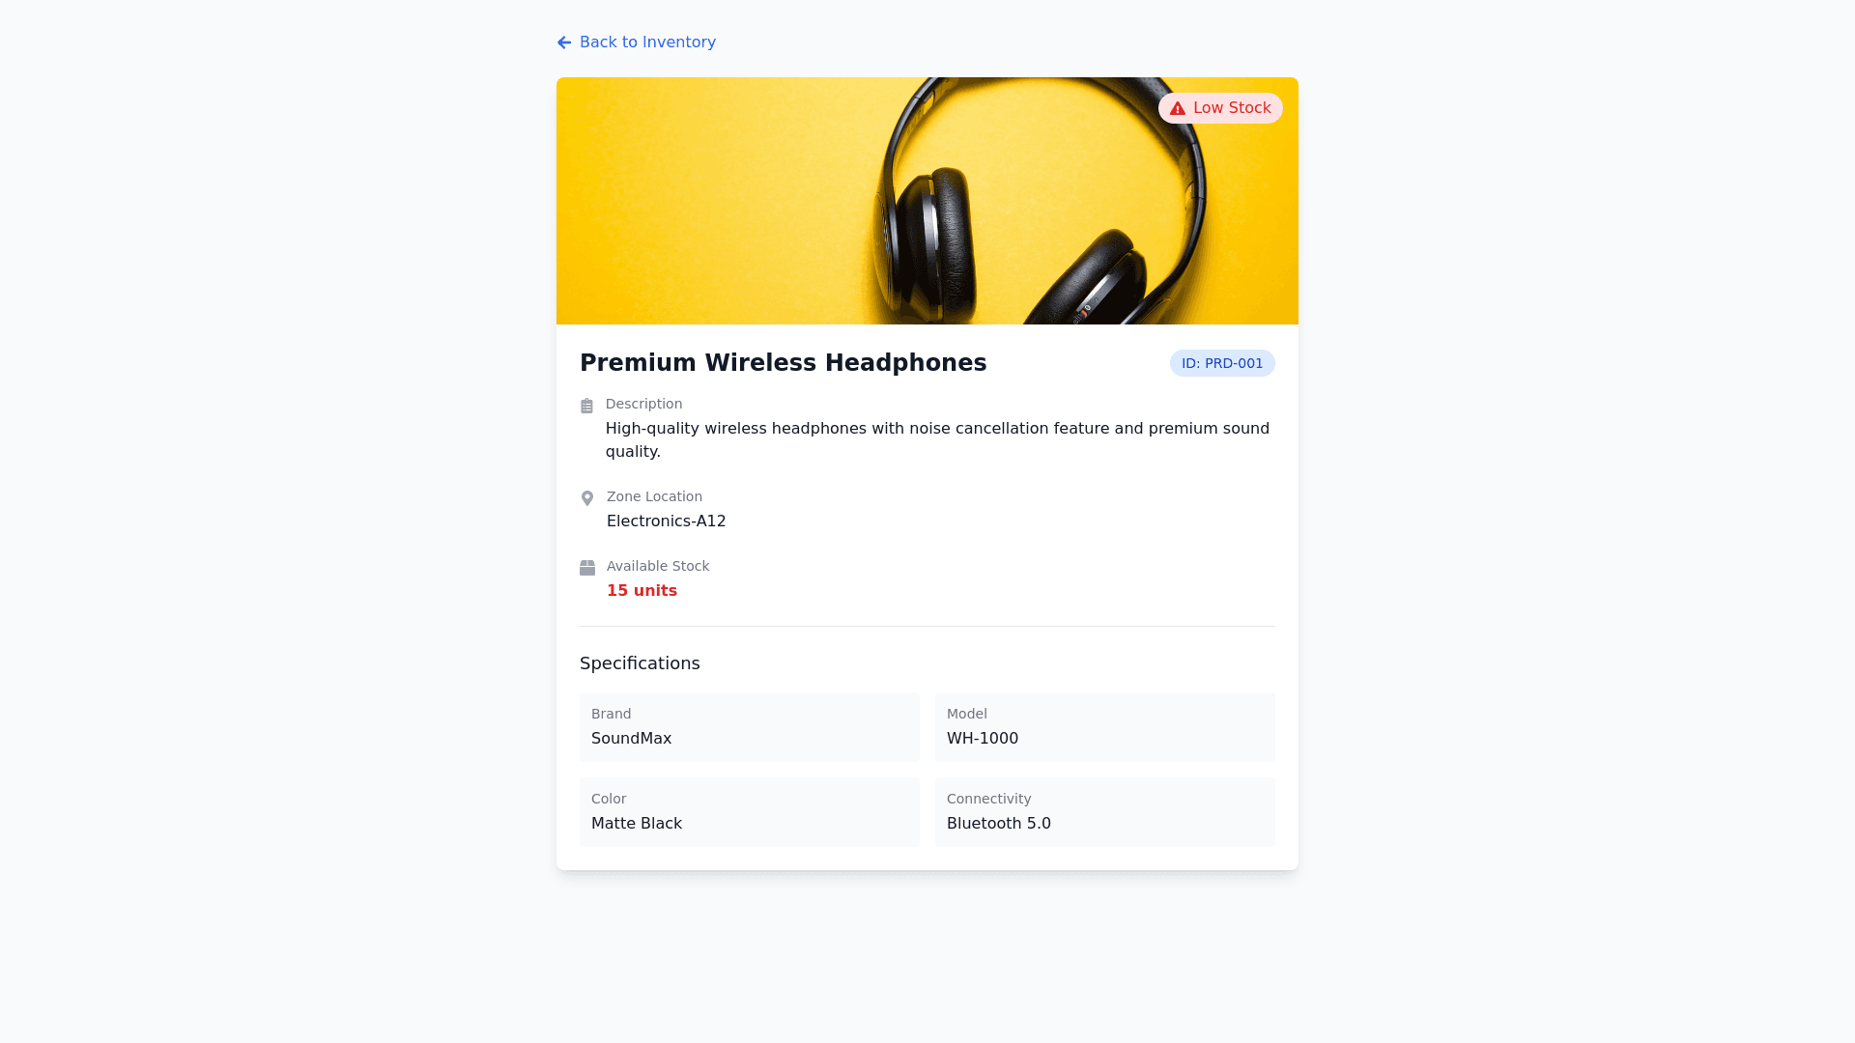
Task: Click the Zone Location label
Action: [654, 496]
